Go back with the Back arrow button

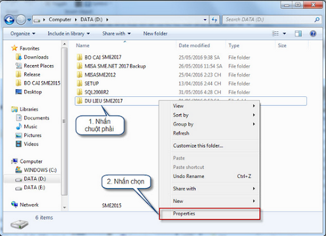10,20
